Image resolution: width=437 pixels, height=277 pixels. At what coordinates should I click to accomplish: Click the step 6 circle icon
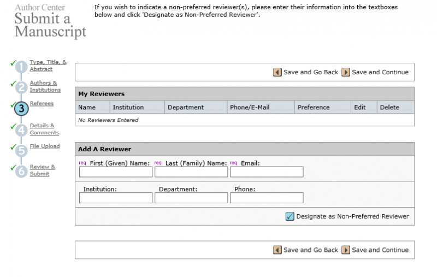click(x=21, y=170)
